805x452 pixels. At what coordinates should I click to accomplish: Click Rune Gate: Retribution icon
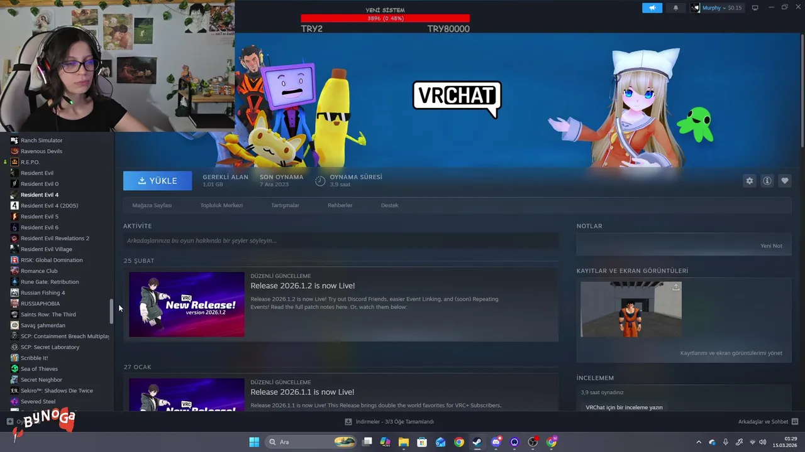(14, 282)
